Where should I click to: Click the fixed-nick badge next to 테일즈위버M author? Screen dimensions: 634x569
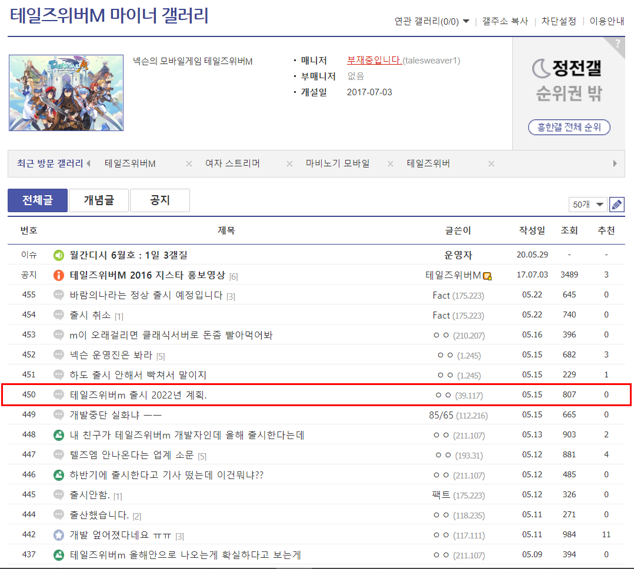pyautogui.click(x=487, y=276)
